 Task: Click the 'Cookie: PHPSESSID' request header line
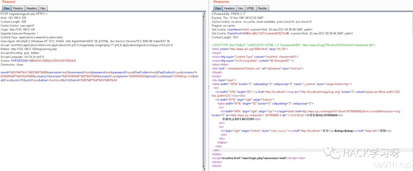pyautogui.click(x=38, y=61)
